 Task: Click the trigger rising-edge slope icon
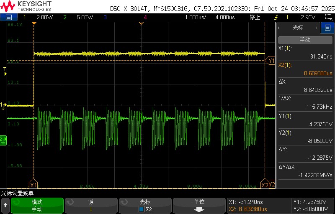coord(276,17)
